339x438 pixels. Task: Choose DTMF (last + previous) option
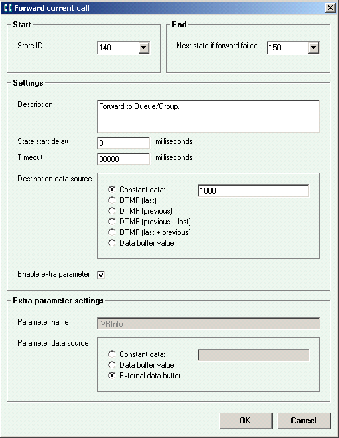point(111,232)
